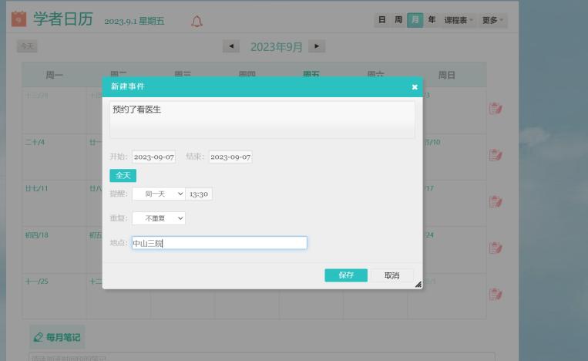Screen dimensions: 588x361
Task: Open the first week's note icon
Action: click(x=496, y=109)
